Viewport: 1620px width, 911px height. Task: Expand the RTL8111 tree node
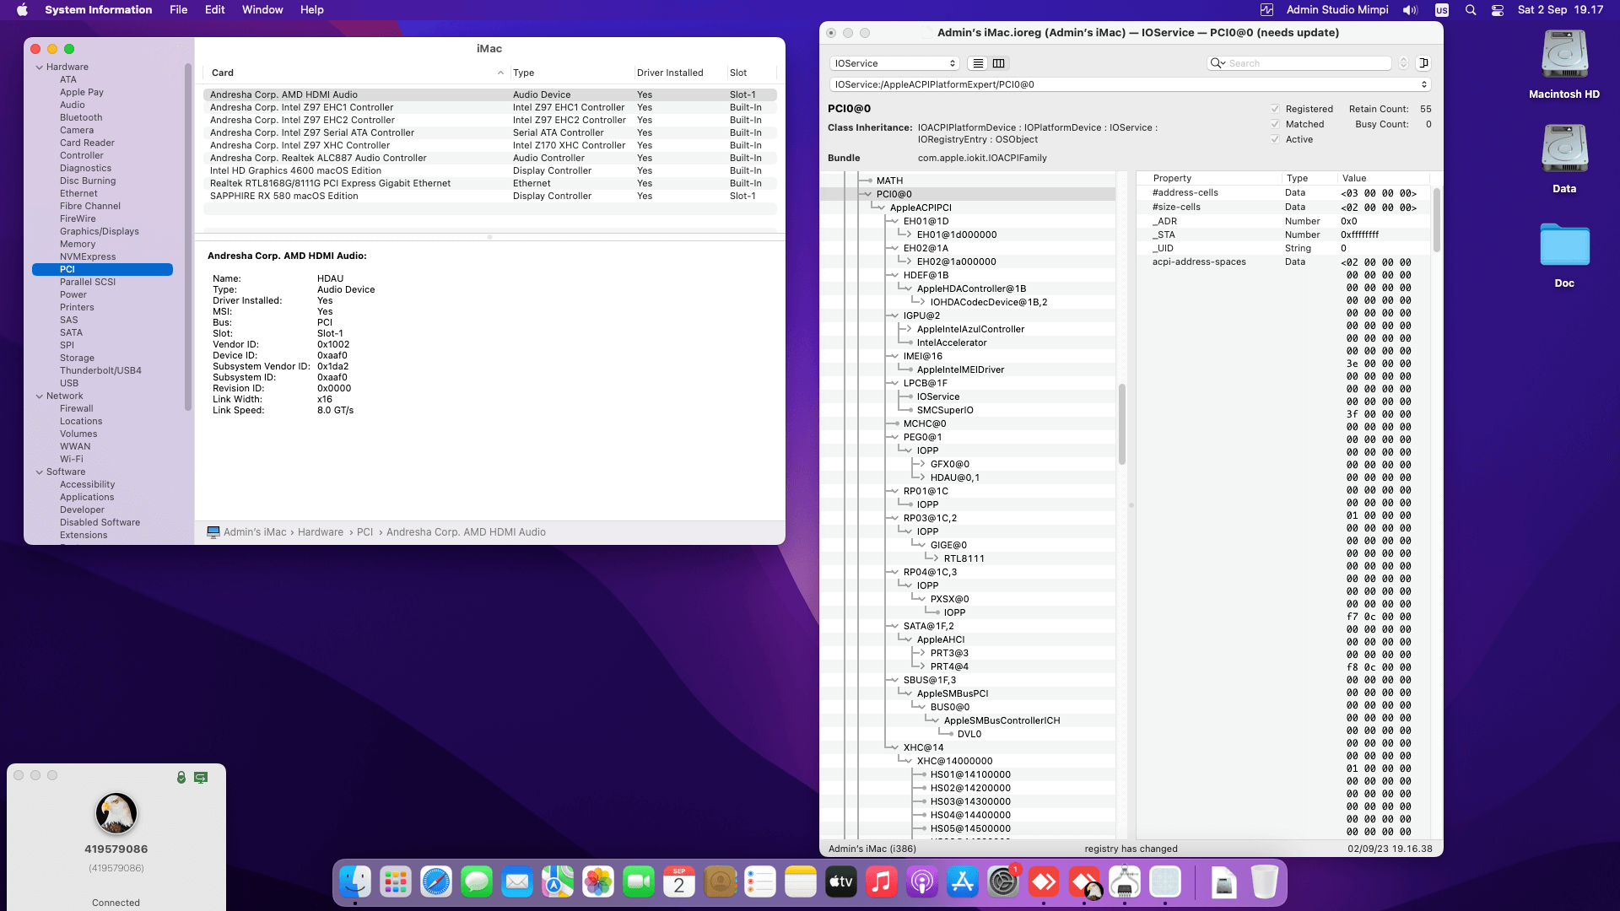click(935, 558)
